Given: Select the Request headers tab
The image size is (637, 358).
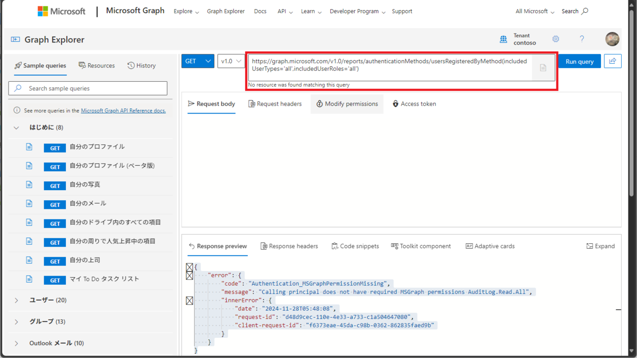Looking at the screenshot, I should click(275, 104).
